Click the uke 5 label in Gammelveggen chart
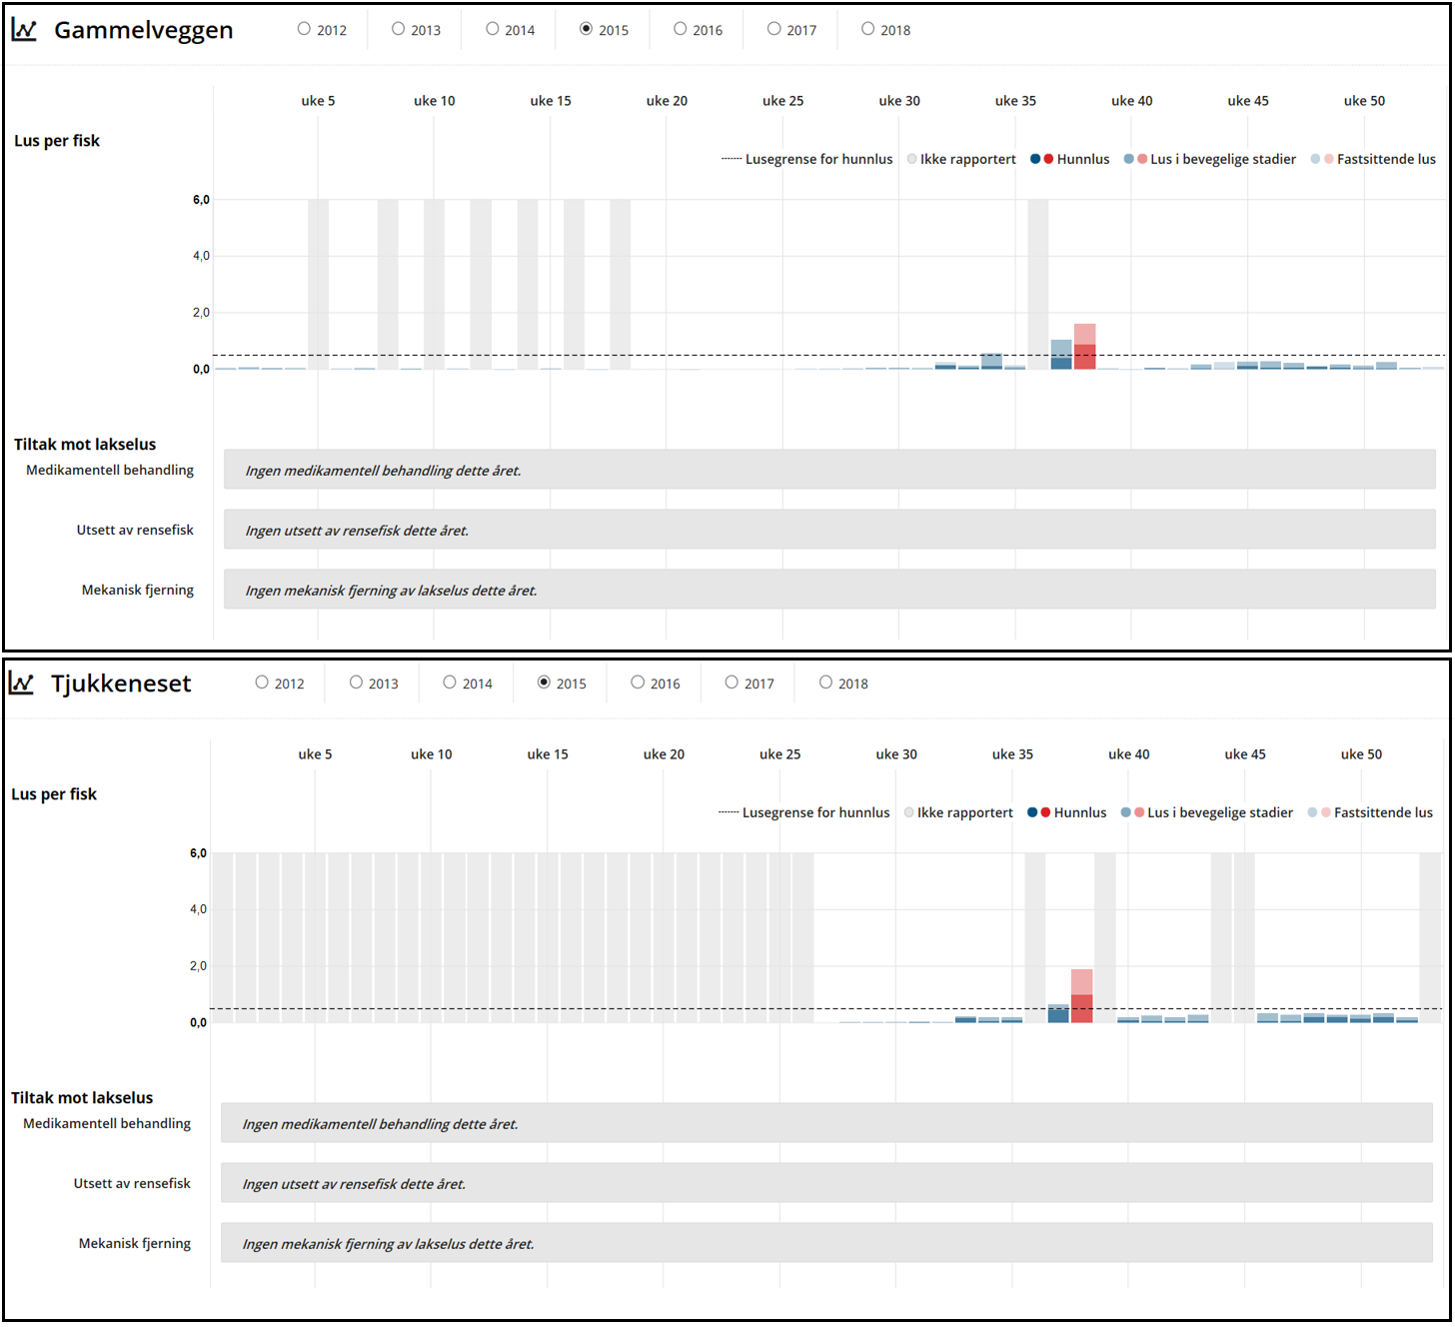 pyautogui.click(x=318, y=101)
